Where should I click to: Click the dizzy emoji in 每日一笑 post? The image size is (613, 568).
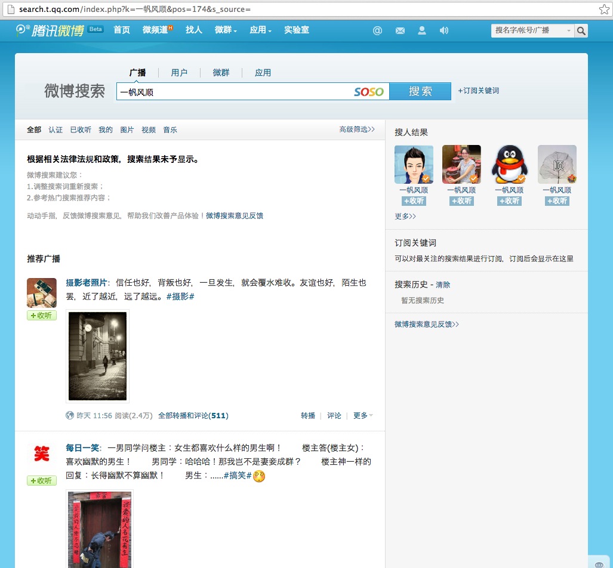[259, 476]
